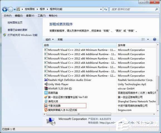Click publisher Realtek Semiconductor Corp.
Image resolution: width=161 pixels, height=133 pixels.
pyautogui.click(x=135, y=80)
